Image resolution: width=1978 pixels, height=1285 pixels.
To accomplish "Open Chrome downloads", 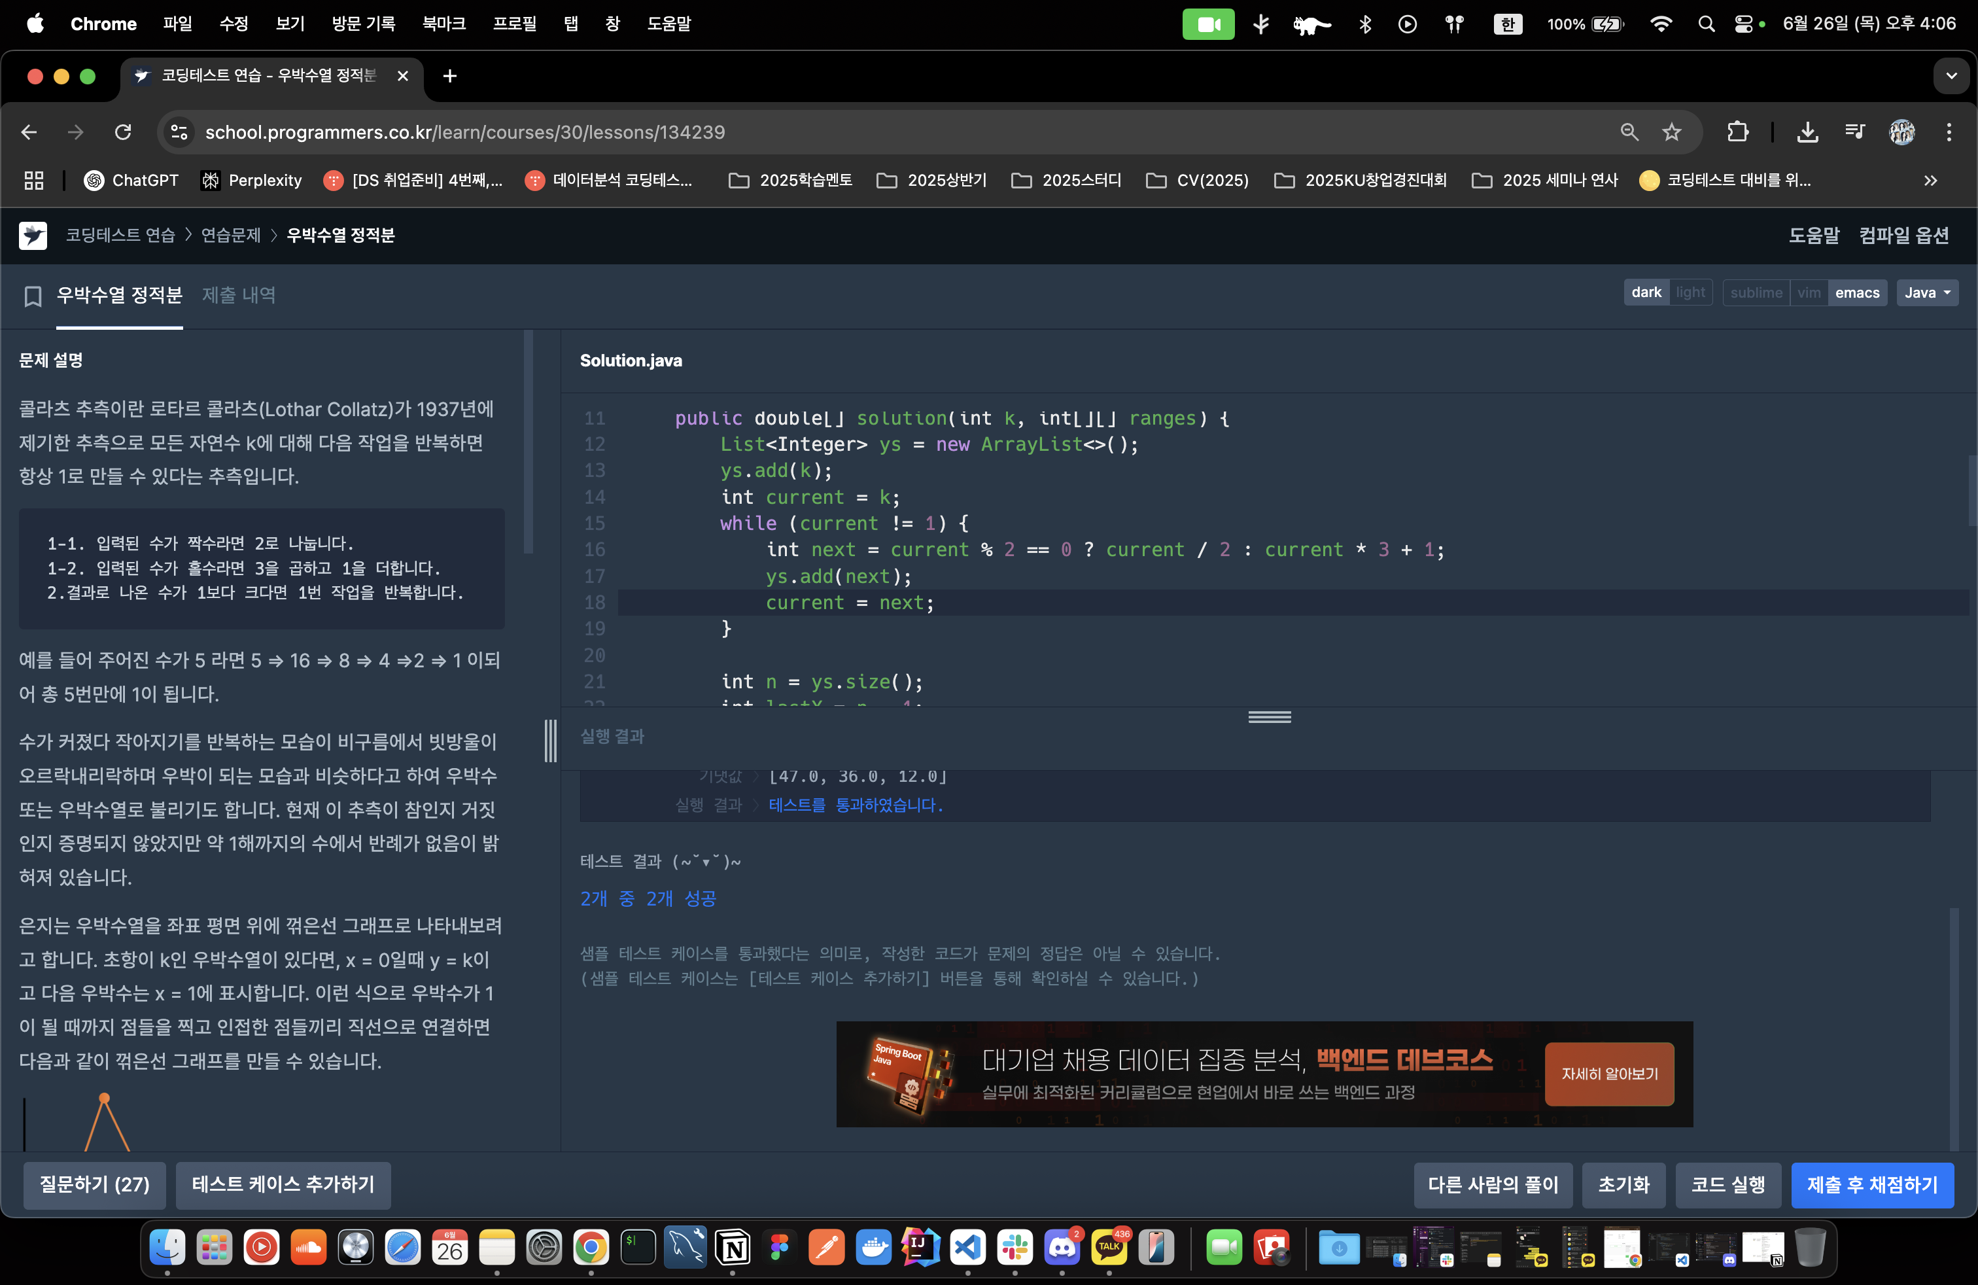I will pyautogui.click(x=1808, y=132).
